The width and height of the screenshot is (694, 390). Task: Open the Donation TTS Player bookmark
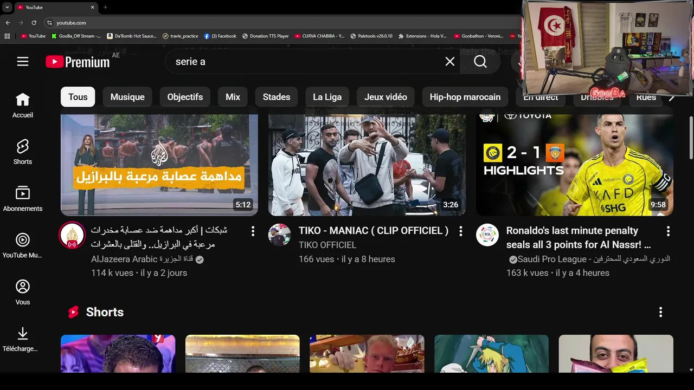tap(266, 36)
